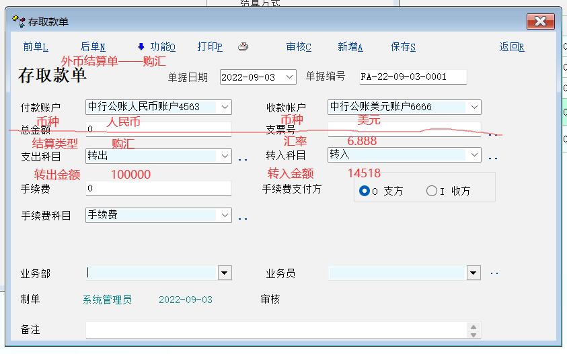Expand the 单据日期 date dropdown
This screenshot has width=567, height=354.
pos(290,77)
